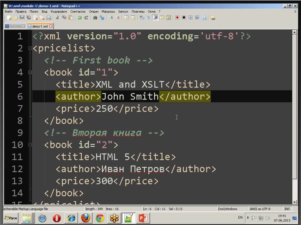Image resolution: width=301 pixels, height=225 pixels.
Task: Click line number 7 in the margin
Action: click(20, 108)
